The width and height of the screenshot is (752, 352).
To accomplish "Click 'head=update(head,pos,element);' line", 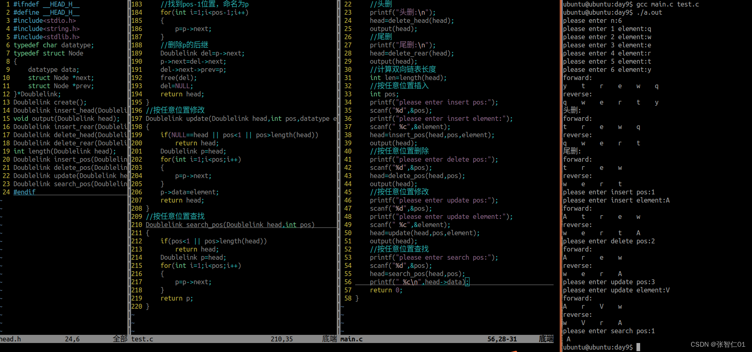I will (425, 233).
